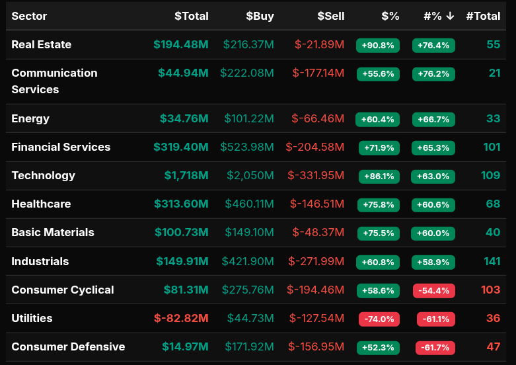516x365 pixels.
Task: Click the Consumer Cyclical sector name
Action: (63, 290)
